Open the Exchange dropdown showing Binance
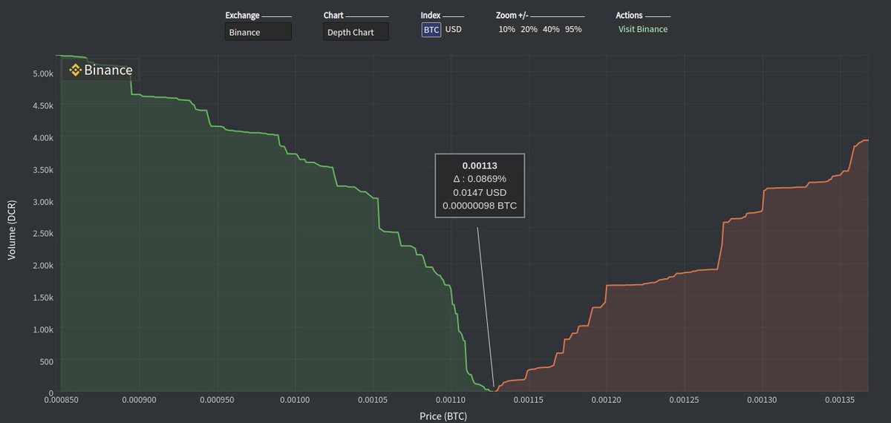This screenshot has width=891, height=423. point(258,32)
